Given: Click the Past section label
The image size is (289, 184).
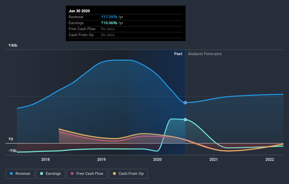Looking at the screenshot, I should tap(178, 54).
